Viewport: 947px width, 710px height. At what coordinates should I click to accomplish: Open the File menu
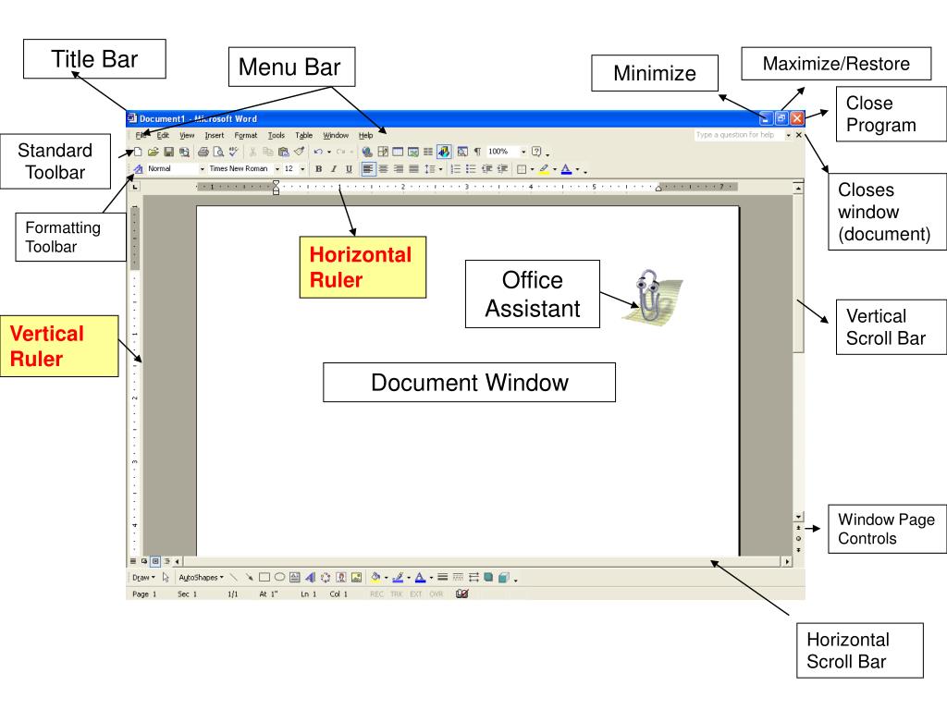click(x=141, y=136)
